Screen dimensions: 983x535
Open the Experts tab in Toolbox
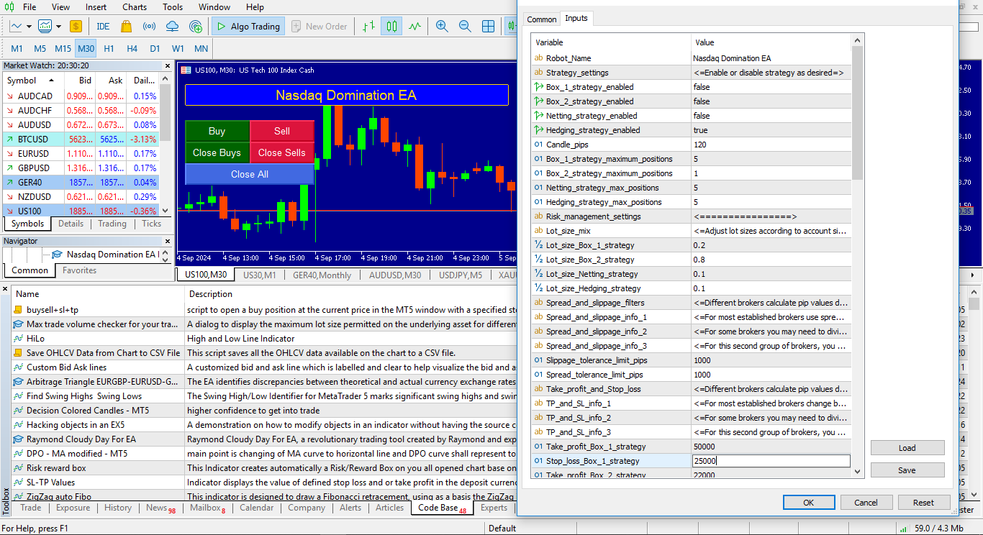coord(494,508)
